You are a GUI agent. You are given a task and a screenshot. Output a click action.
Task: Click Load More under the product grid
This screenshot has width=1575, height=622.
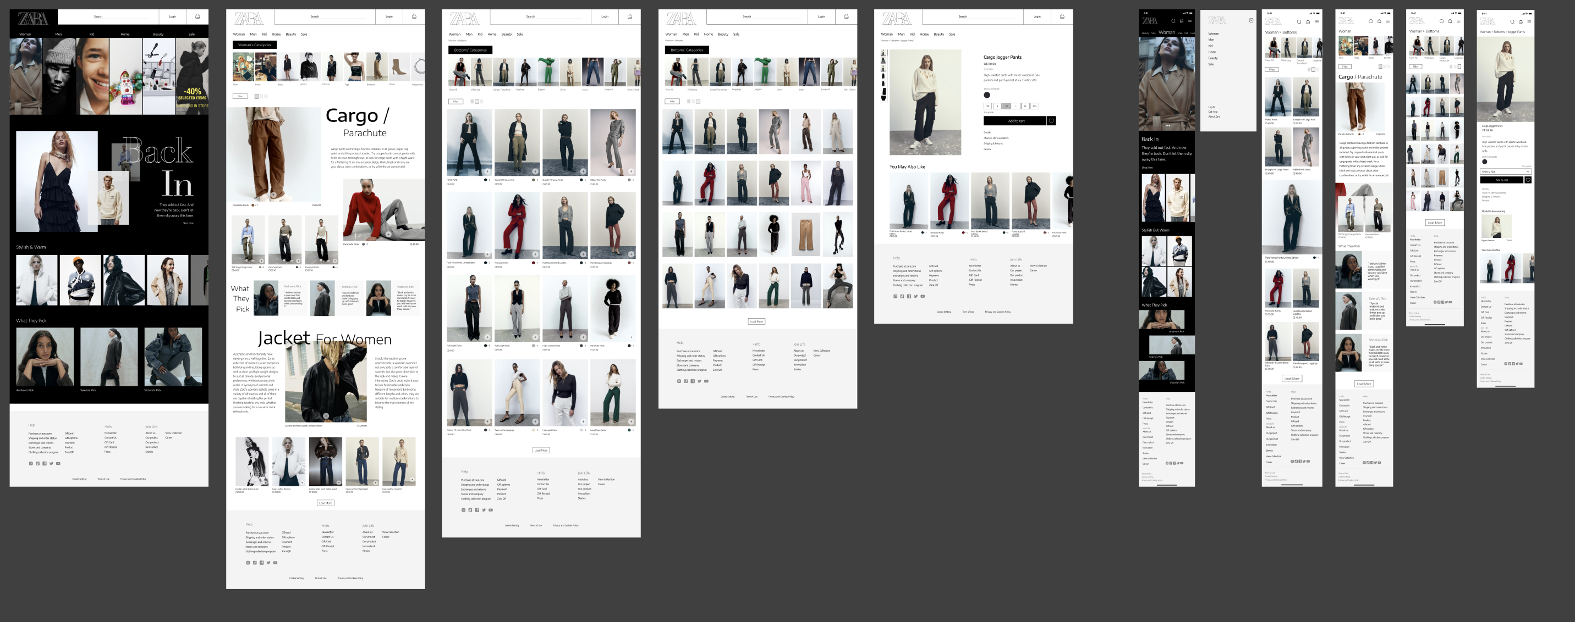756,320
